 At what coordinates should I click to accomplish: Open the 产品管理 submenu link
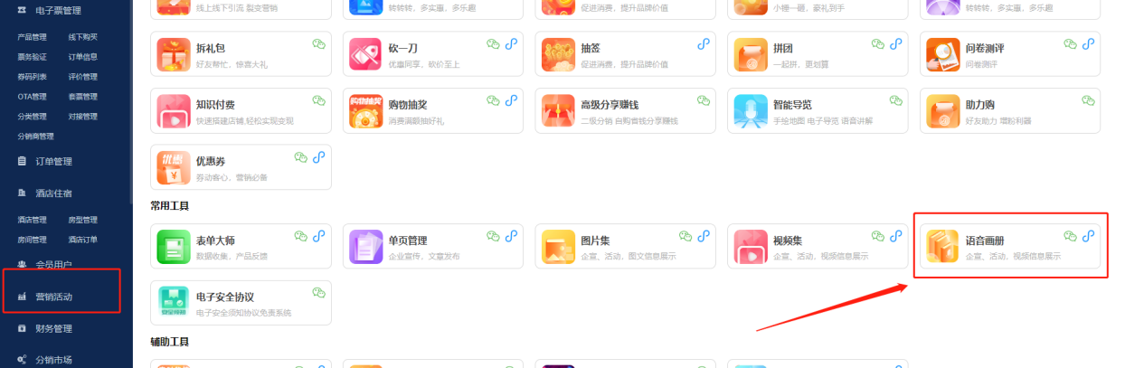tap(32, 37)
